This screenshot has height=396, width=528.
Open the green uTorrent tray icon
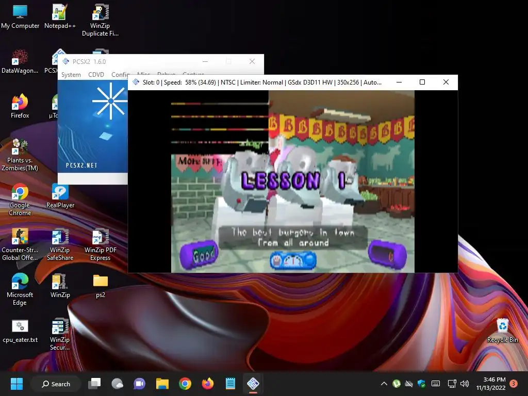397,384
